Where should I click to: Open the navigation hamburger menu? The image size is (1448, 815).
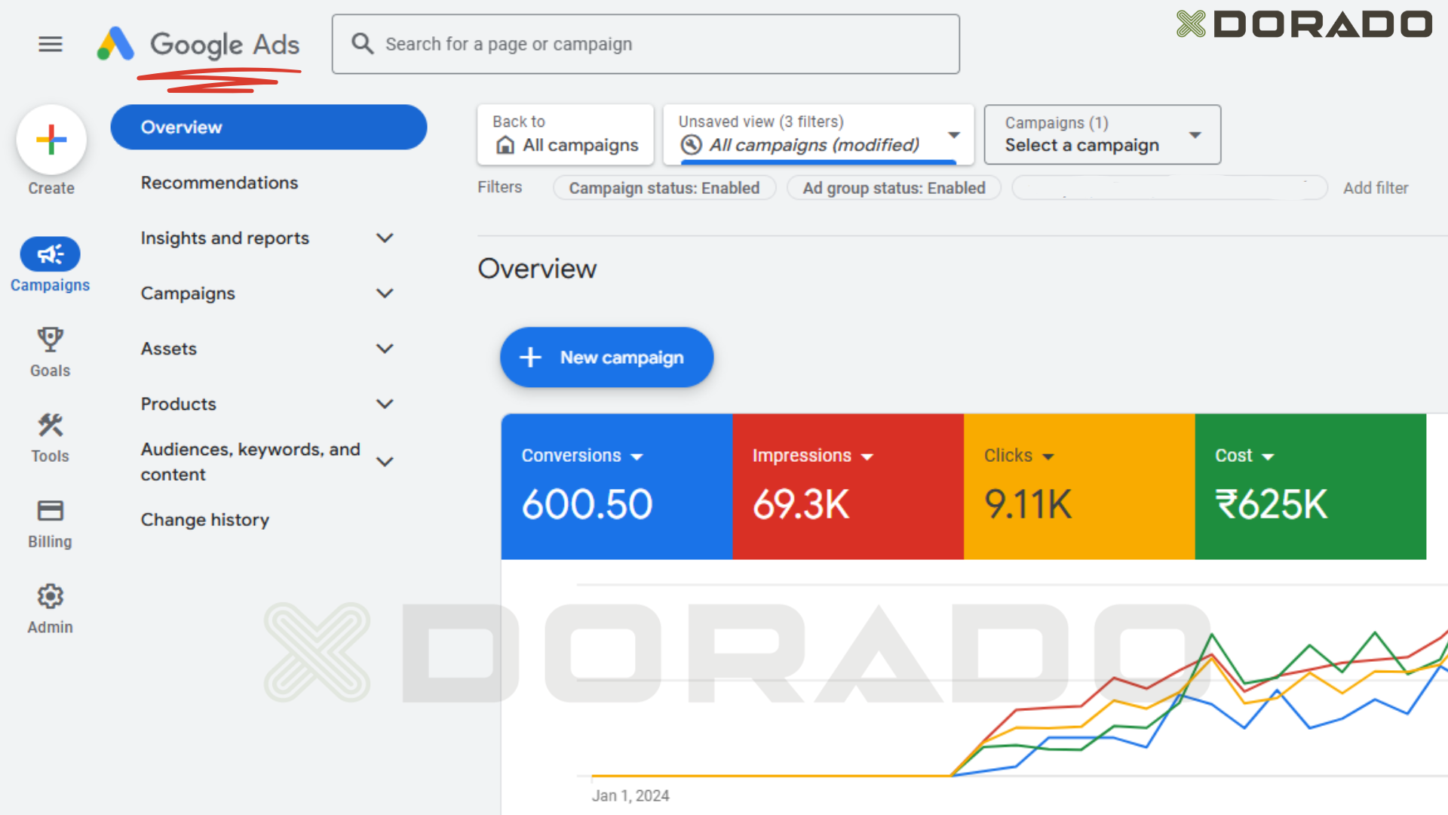click(x=50, y=44)
